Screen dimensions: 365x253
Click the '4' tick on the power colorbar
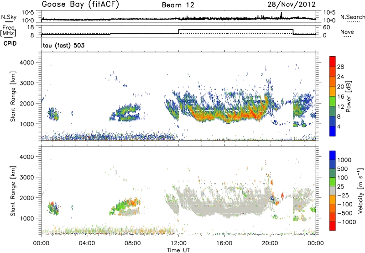point(339,127)
